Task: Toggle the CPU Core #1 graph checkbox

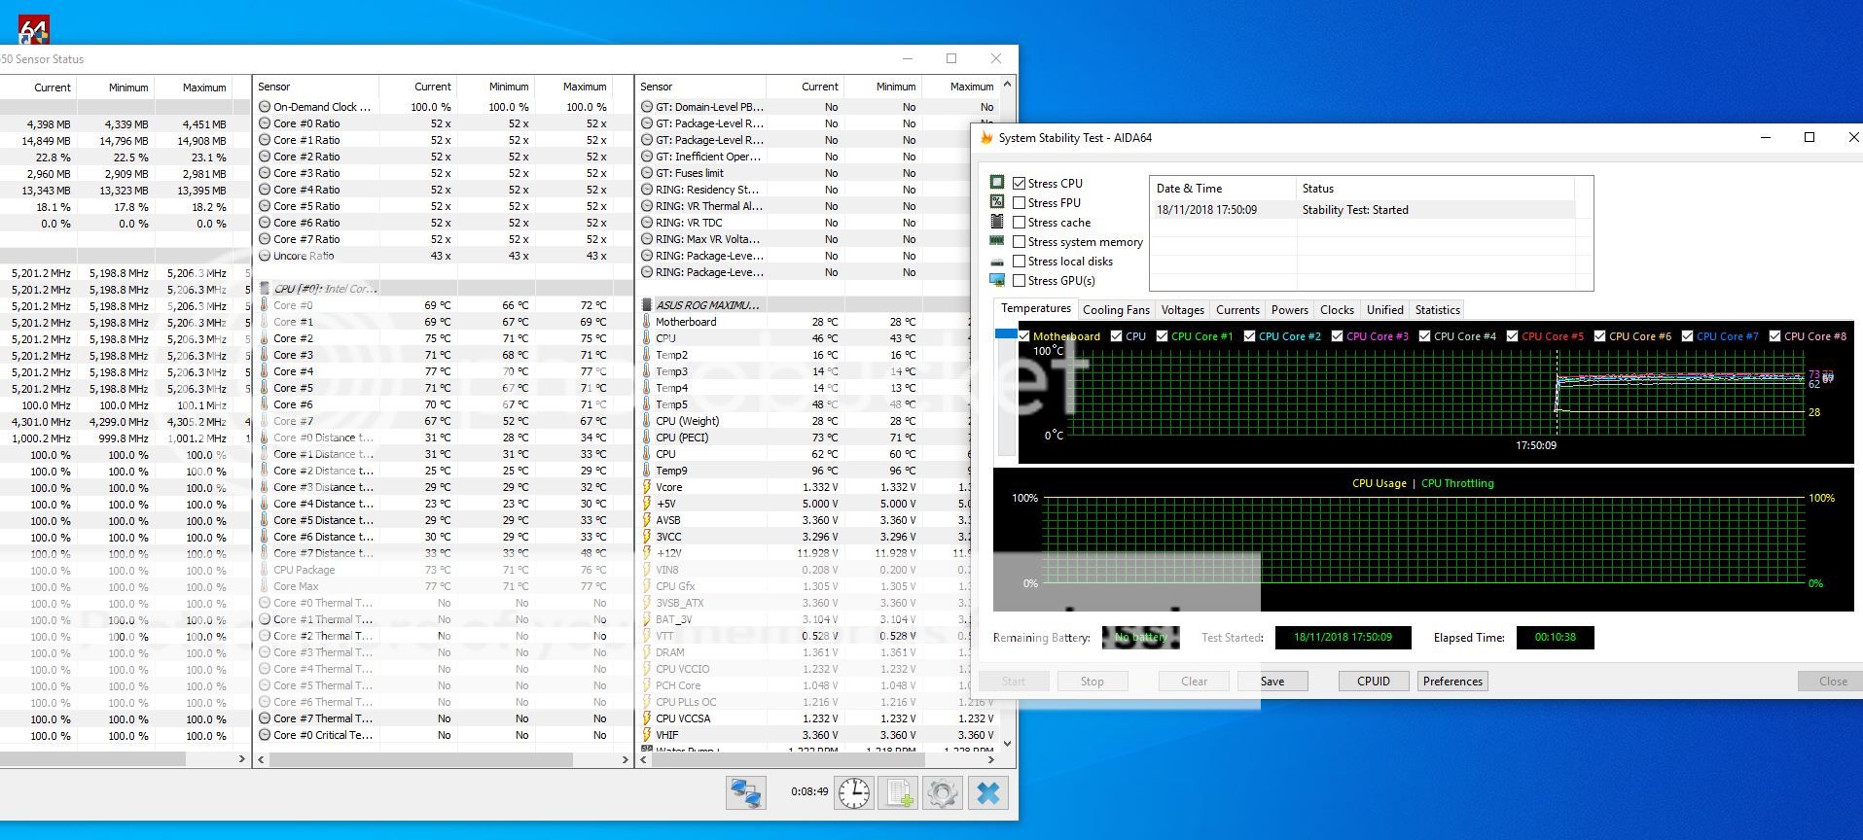Action: pyautogui.click(x=1162, y=336)
